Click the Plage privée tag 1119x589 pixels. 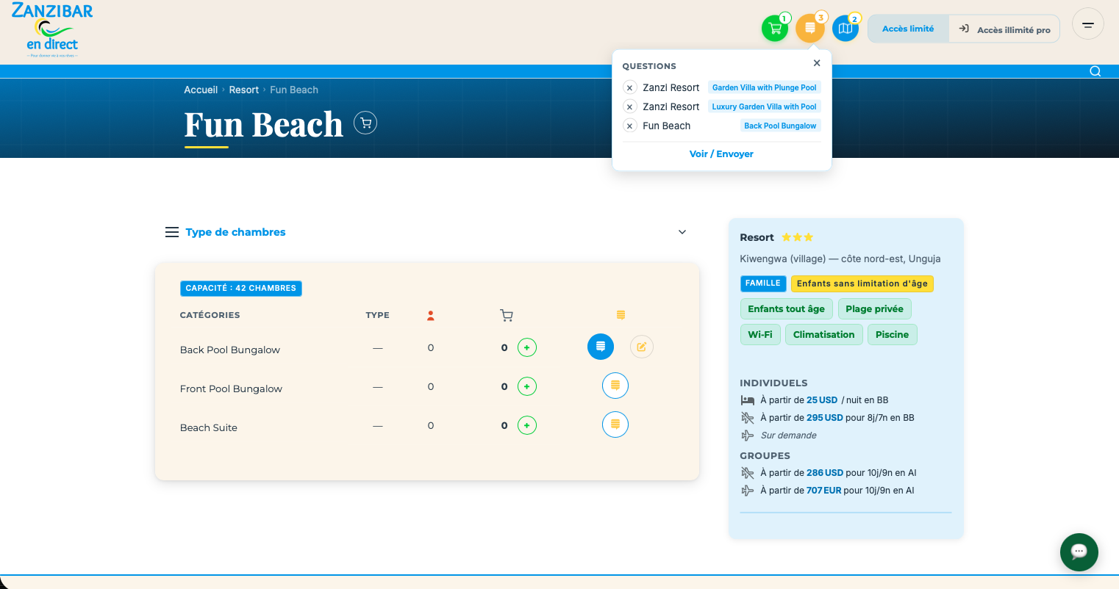point(874,308)
